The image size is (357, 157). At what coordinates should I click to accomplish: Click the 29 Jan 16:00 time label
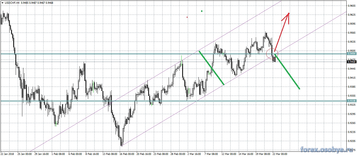coord(41,154)
